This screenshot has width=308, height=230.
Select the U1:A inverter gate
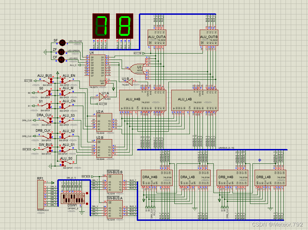tap(102, 97)
